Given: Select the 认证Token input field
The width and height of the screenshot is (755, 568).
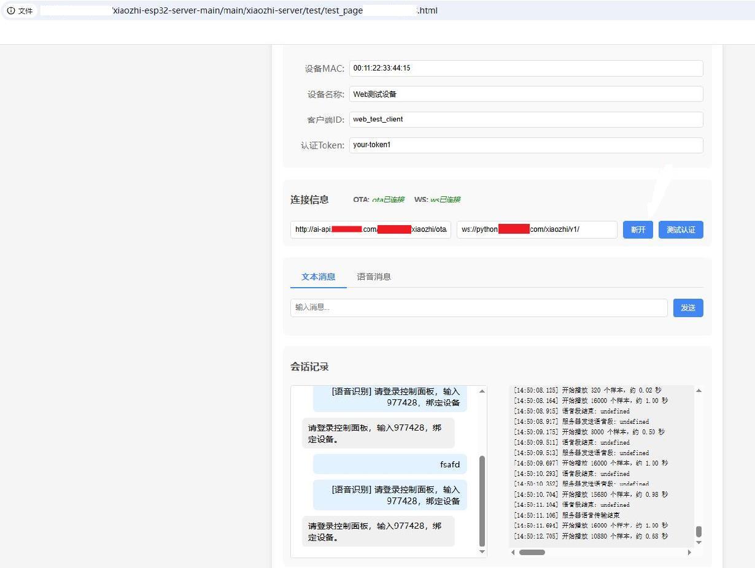Looking at the screenshot, I should (x=526, y=145).
